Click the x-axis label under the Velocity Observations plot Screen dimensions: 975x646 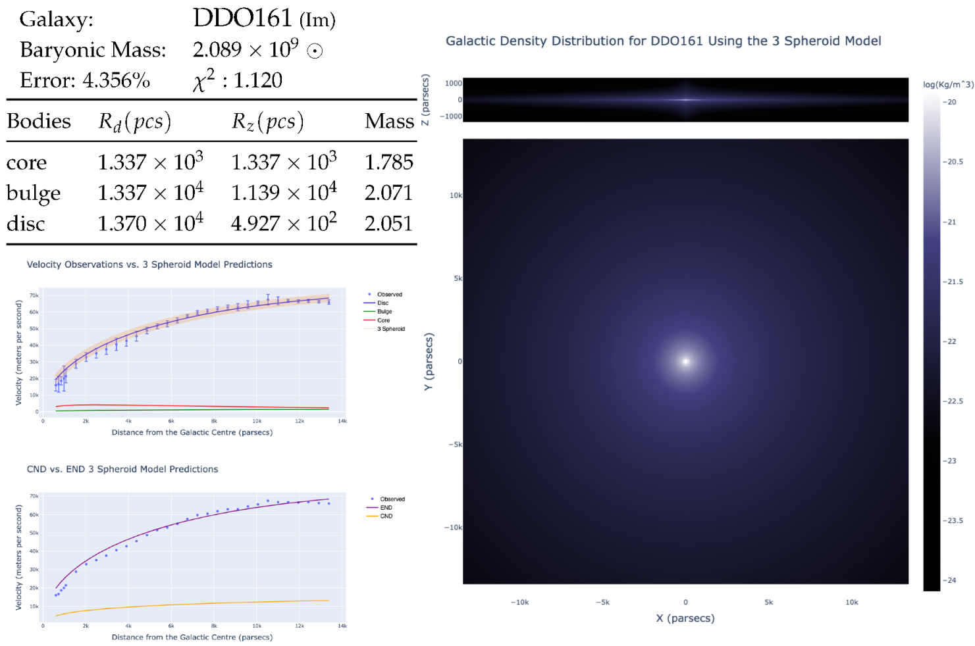(x=192, y=432)
